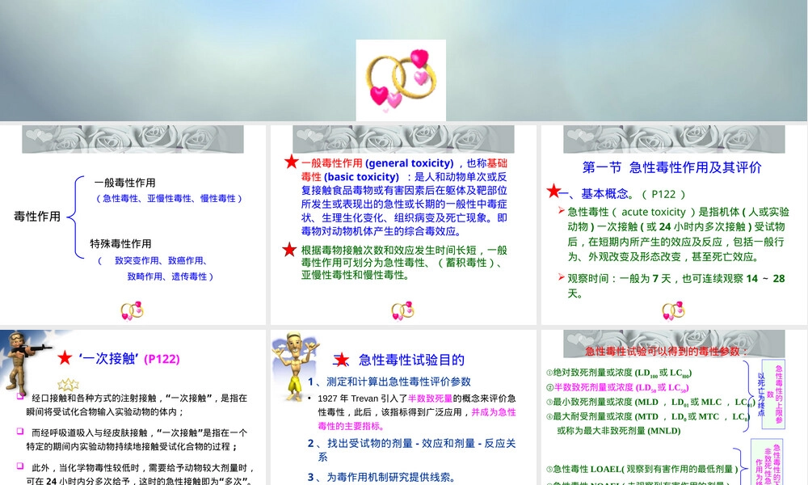Click line ⑤急性毒性 LOAEL

pos(642,469)
